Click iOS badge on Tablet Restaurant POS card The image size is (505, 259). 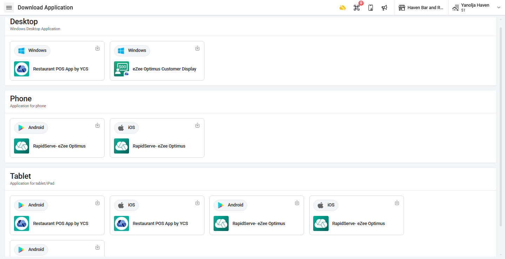[126, 205]
